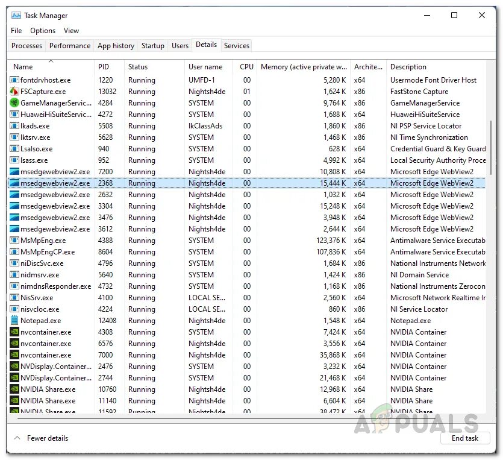Screen dimensions: 503x460
Task: Click the niDiscSvc.exe process icon
Action: tap(14, 263)
